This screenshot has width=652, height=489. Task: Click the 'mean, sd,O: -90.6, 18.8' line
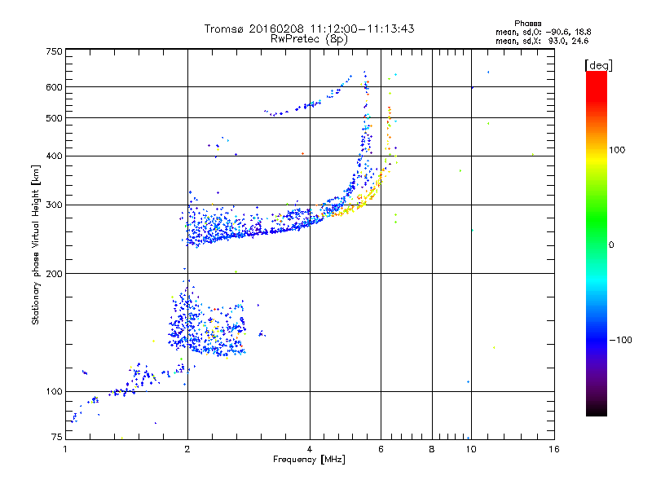(x=543, y=32)
